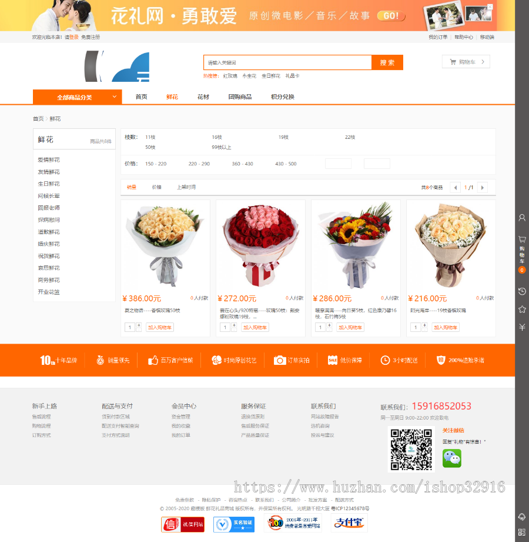This screenshot has height=542, width=529.
Task: Increase quantity with the plus stepper
Action: point(138,324)
